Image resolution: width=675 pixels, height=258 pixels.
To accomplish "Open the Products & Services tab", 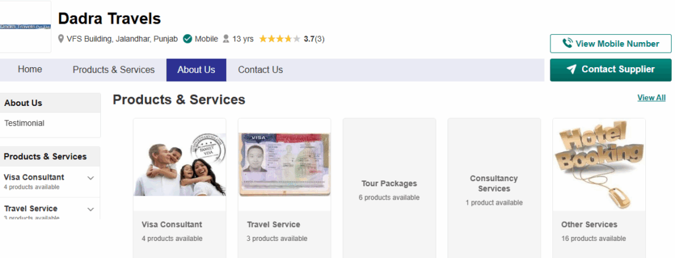I will (x=113, y=70).
